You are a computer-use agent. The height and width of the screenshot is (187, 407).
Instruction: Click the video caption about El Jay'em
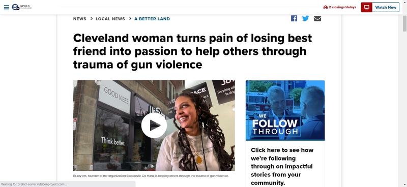coord(151,176)
